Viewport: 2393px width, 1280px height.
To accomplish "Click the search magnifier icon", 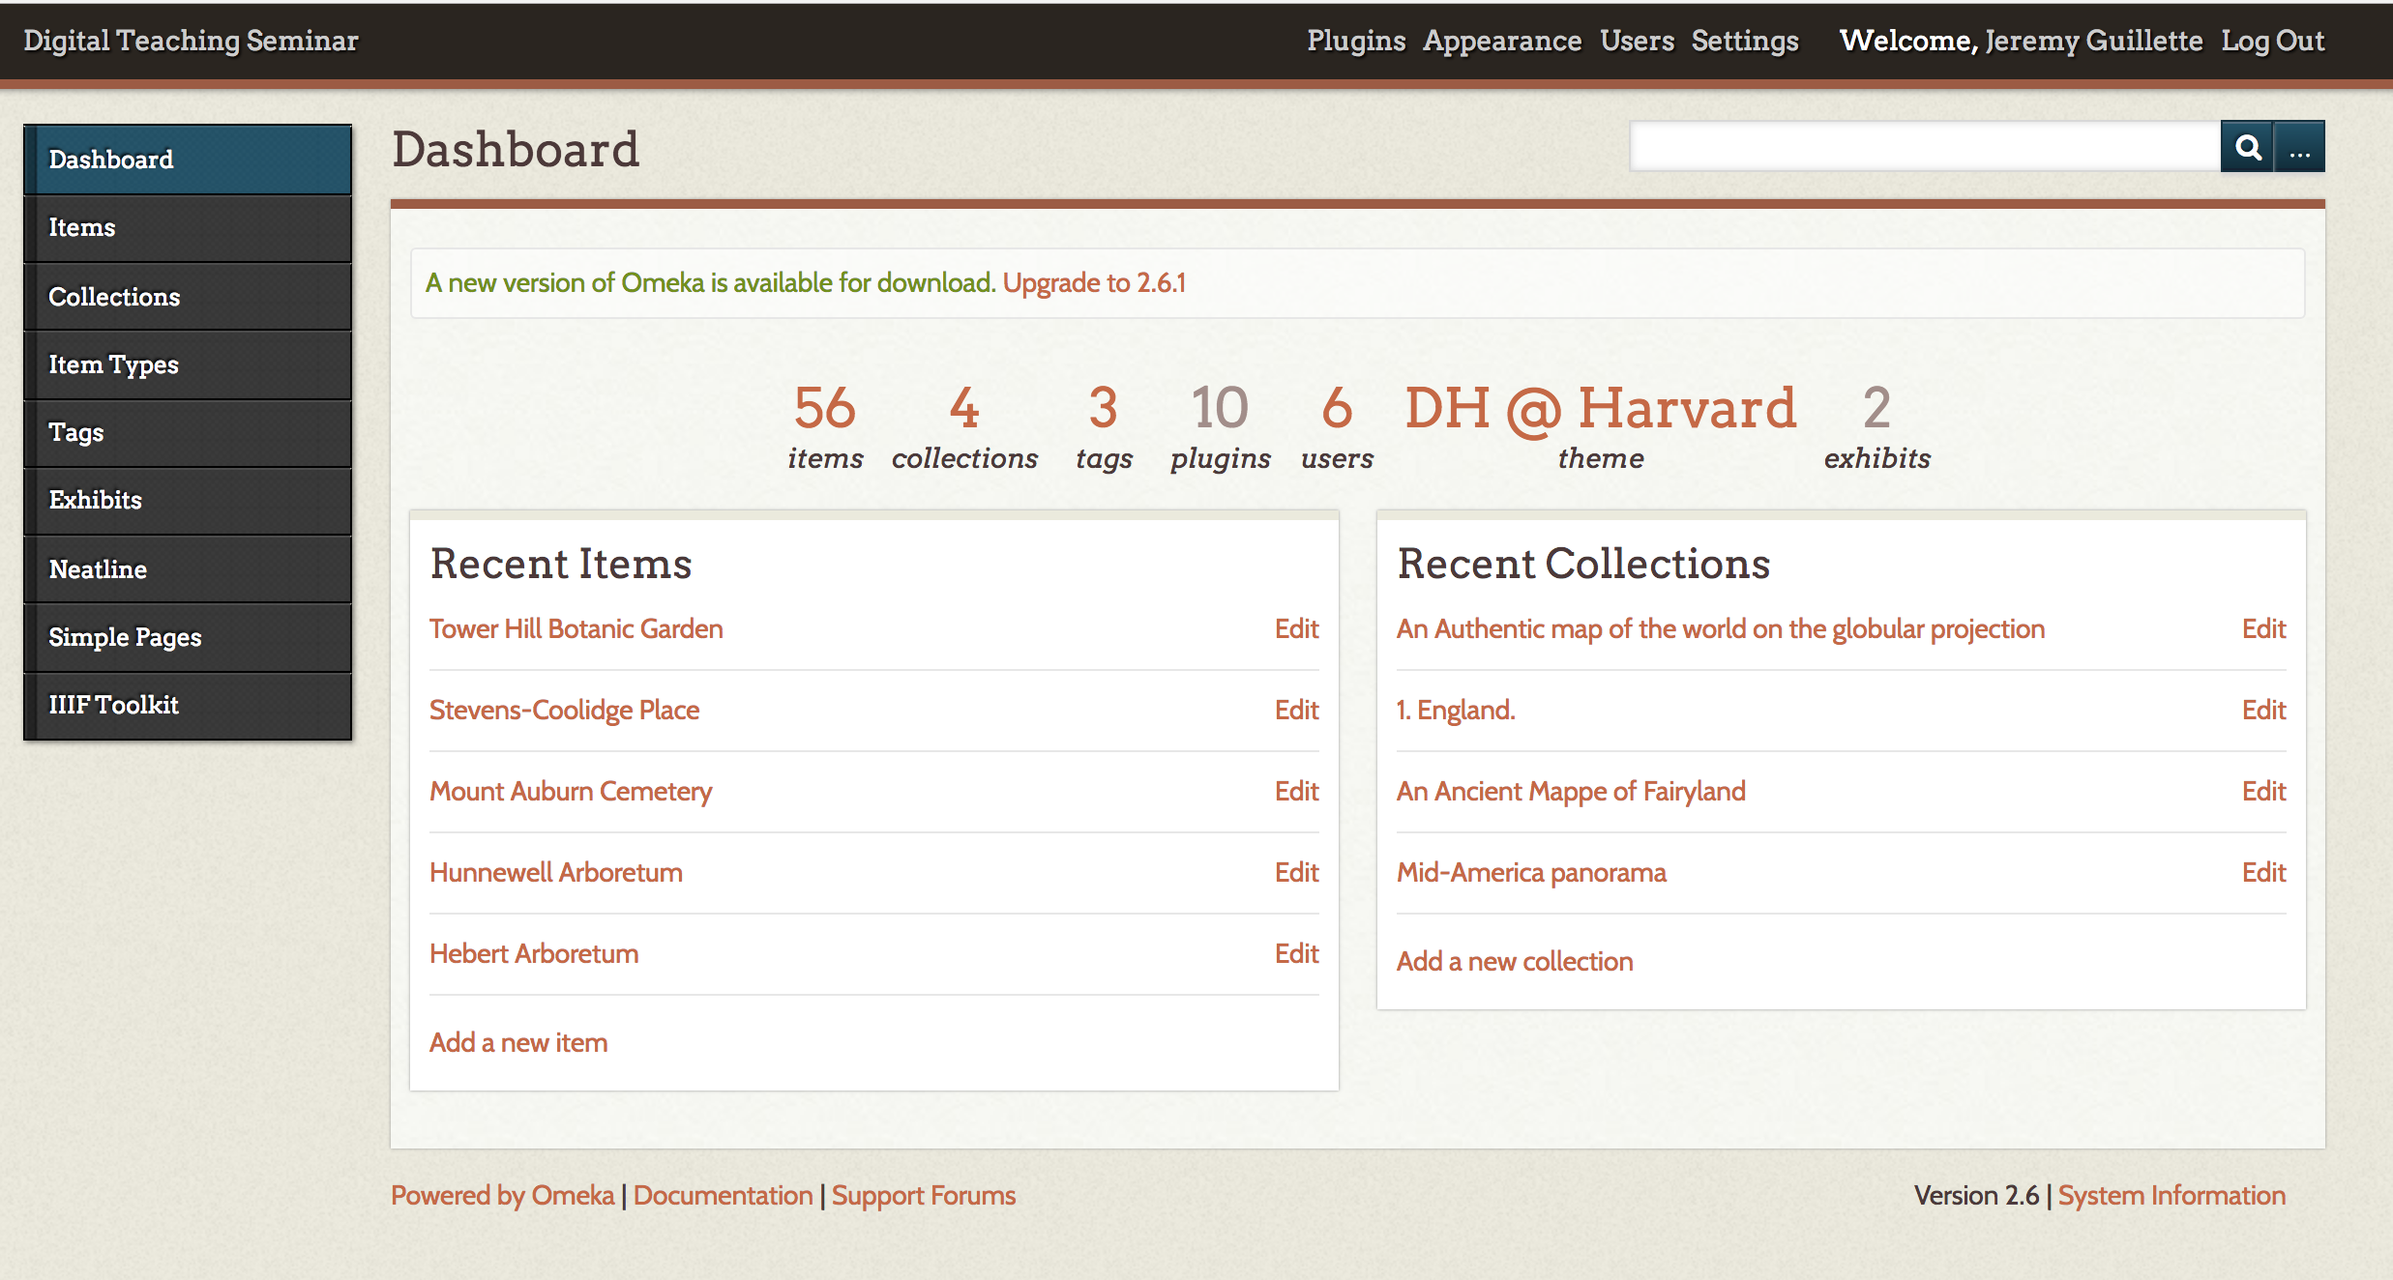I will pyautogui.click(x=2248, y=147).
